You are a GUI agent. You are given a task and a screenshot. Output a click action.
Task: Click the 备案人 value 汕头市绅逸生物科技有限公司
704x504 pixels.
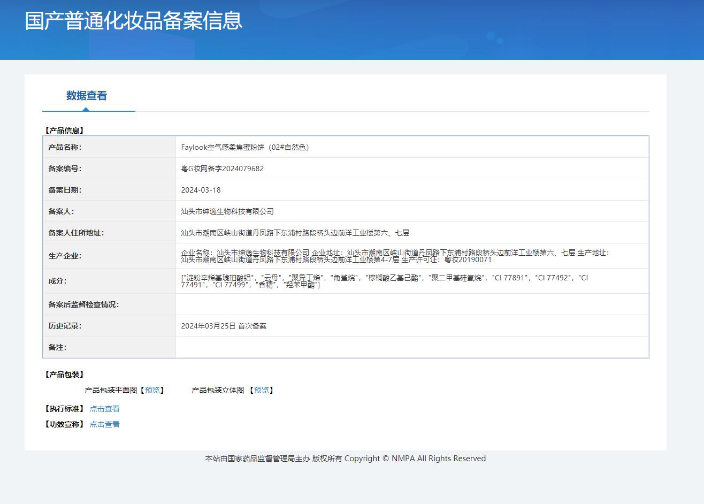(227, 211)
